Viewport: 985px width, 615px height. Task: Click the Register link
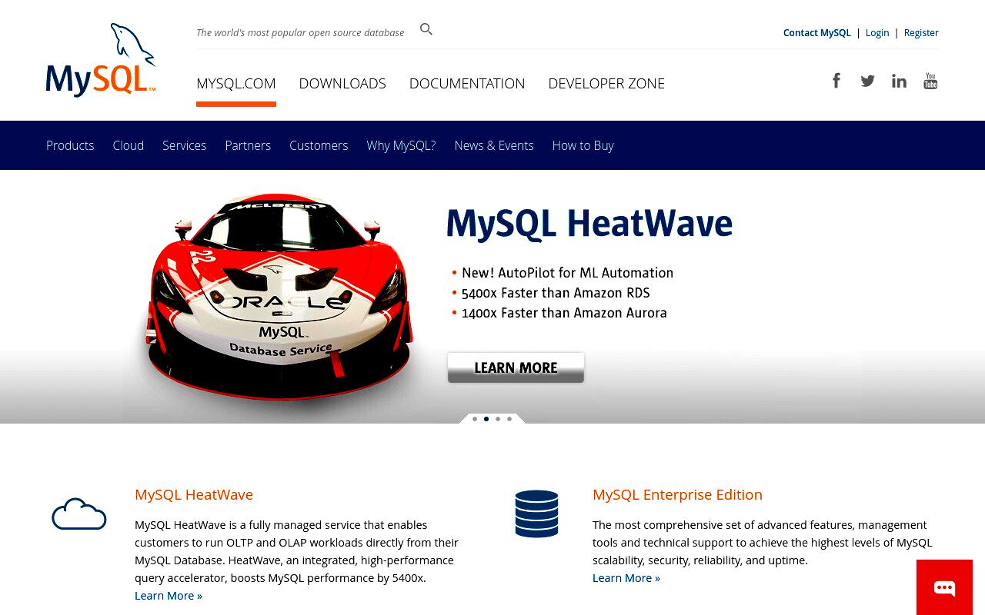coord(921,32)
